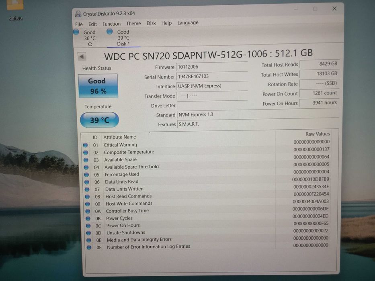Click the Total Host Writes value 18103 GB
The image size is (375, 281).
(x=319, y=73)
